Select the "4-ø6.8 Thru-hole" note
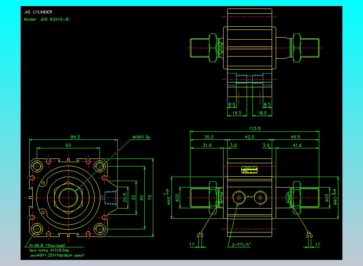 click(47, 245)
